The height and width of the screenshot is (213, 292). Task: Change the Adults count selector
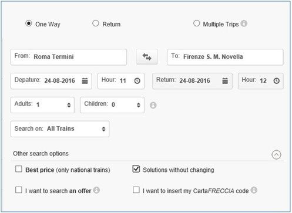point(42,105)
